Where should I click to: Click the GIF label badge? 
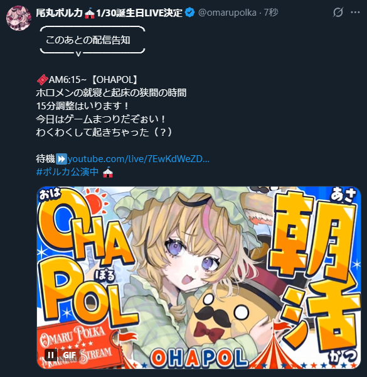click(x=69, y=355)
